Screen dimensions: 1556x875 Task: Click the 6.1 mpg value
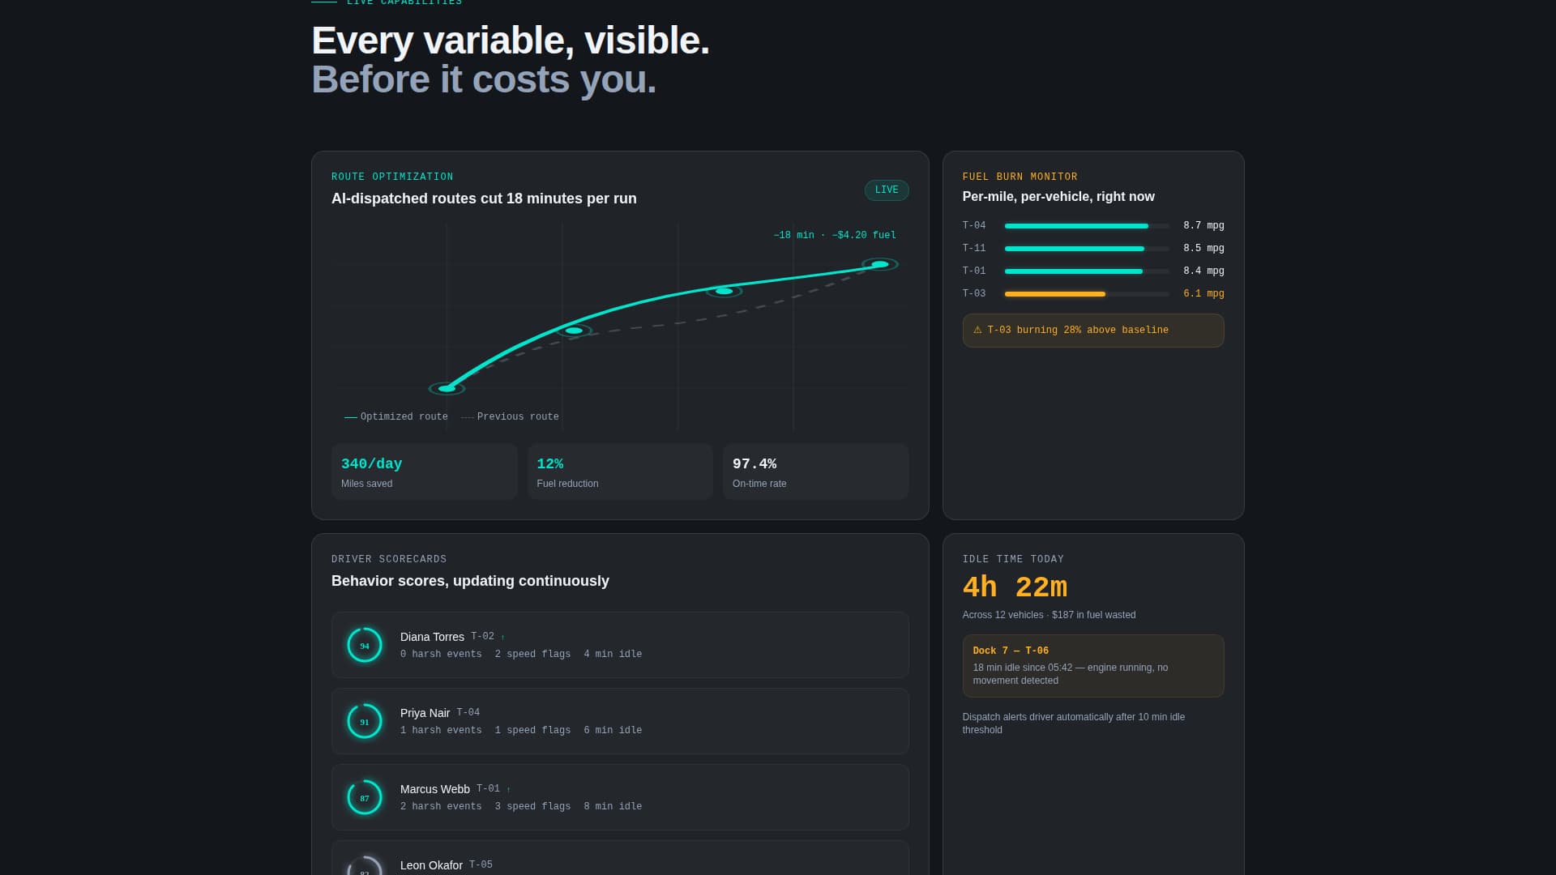click(1203, 294)
